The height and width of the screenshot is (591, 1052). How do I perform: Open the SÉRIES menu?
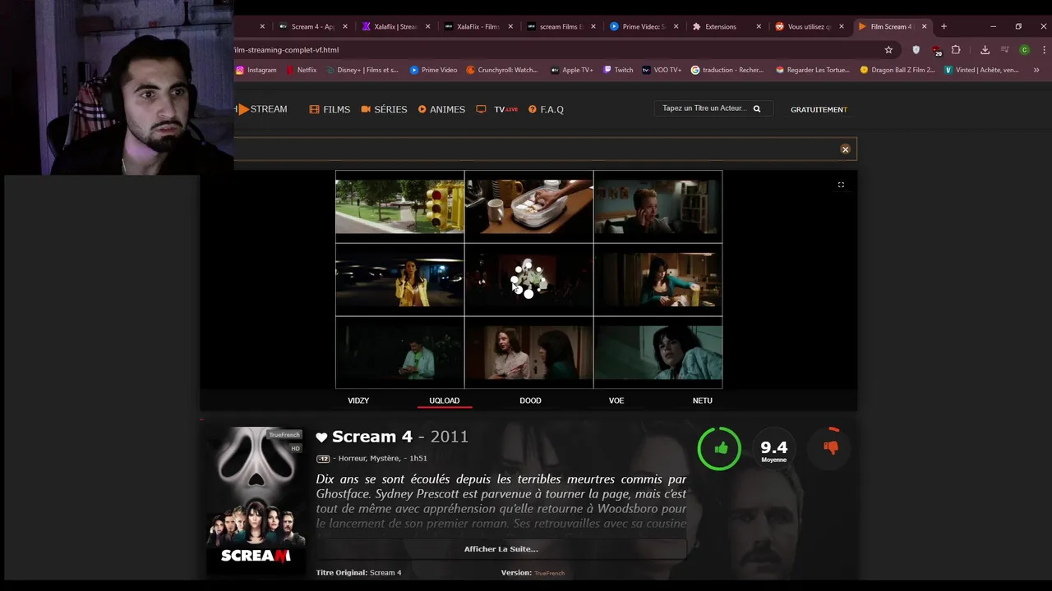(x=384, y=109)
